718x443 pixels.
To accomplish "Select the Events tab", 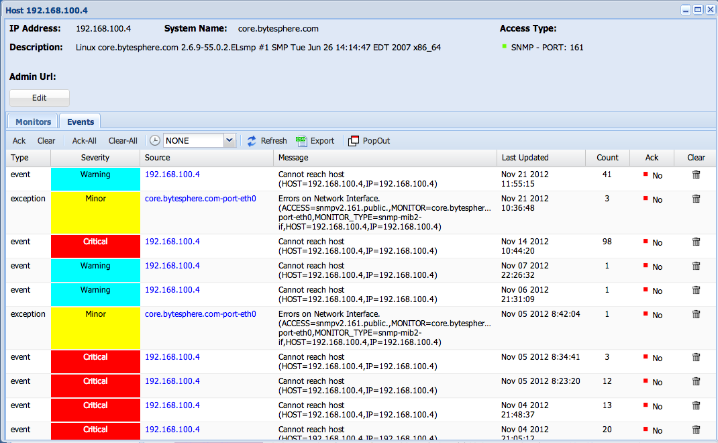I will (81, 122).
